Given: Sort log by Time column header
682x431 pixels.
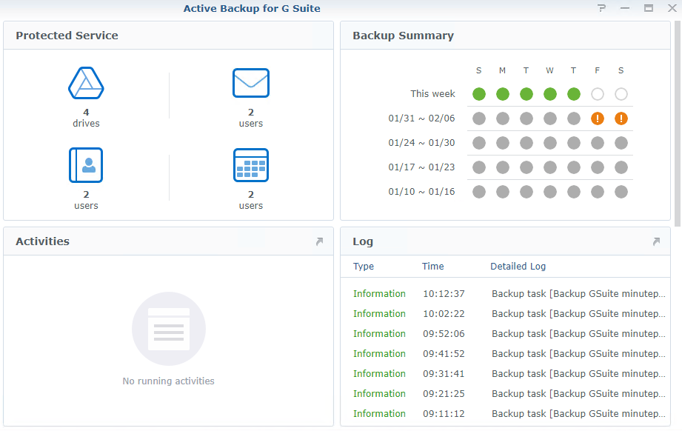Looking at the screenshot, I should (x=432, y=266).
